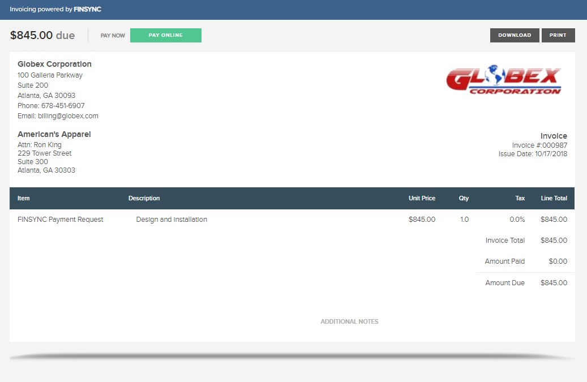The height and width of the screenshot is (382, 587).
Task: Select the Atlanta, GA 30093 line
Action: (46, 96)
